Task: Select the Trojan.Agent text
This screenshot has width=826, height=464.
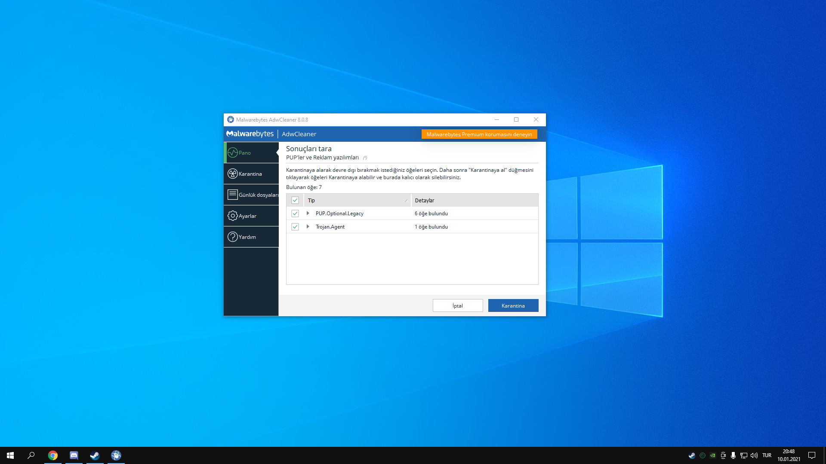Action: pos(330,227)
